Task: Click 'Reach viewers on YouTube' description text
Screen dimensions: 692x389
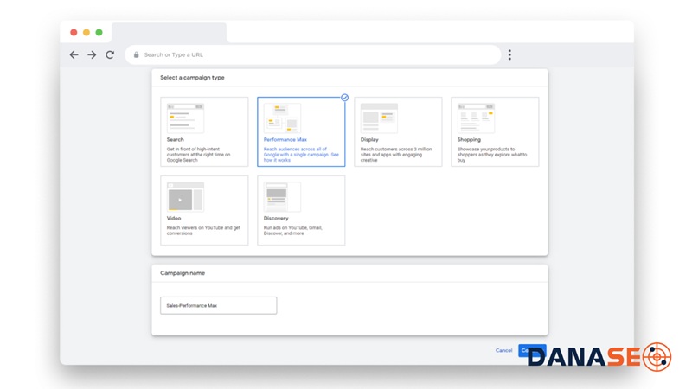Action: (203, 230)
